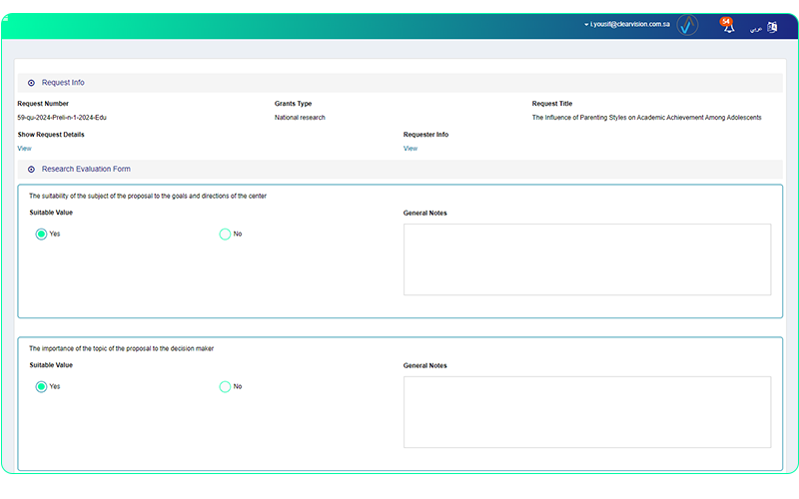Click the importance of the topic question text
The image size is (799, 499).
coord(121,348)
